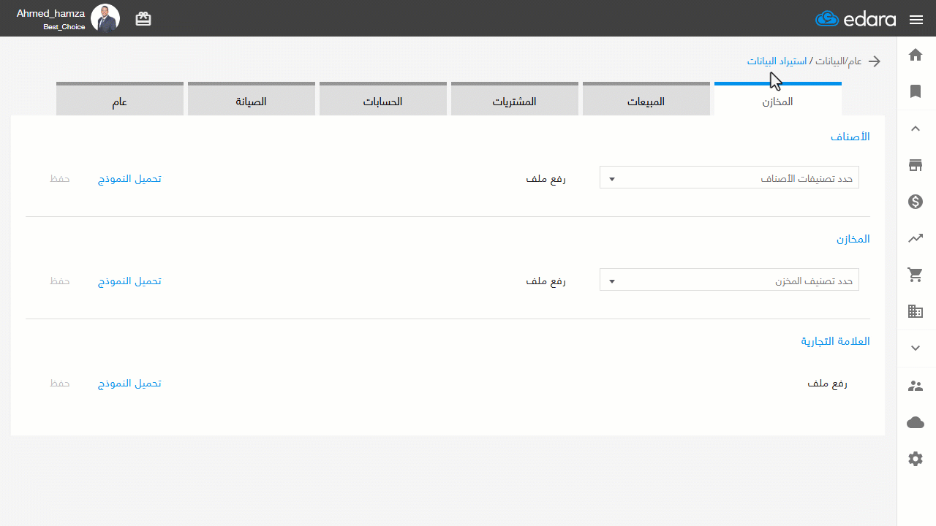Switch to the الصيانة tab
This screenshot has height=526, width=936.
252,99
